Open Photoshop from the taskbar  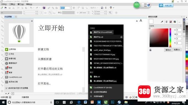pyautogui.click(x=112, y=102)
